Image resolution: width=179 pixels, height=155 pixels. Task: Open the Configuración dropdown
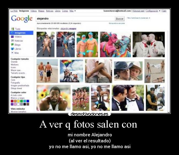click(x=153, y=11)
